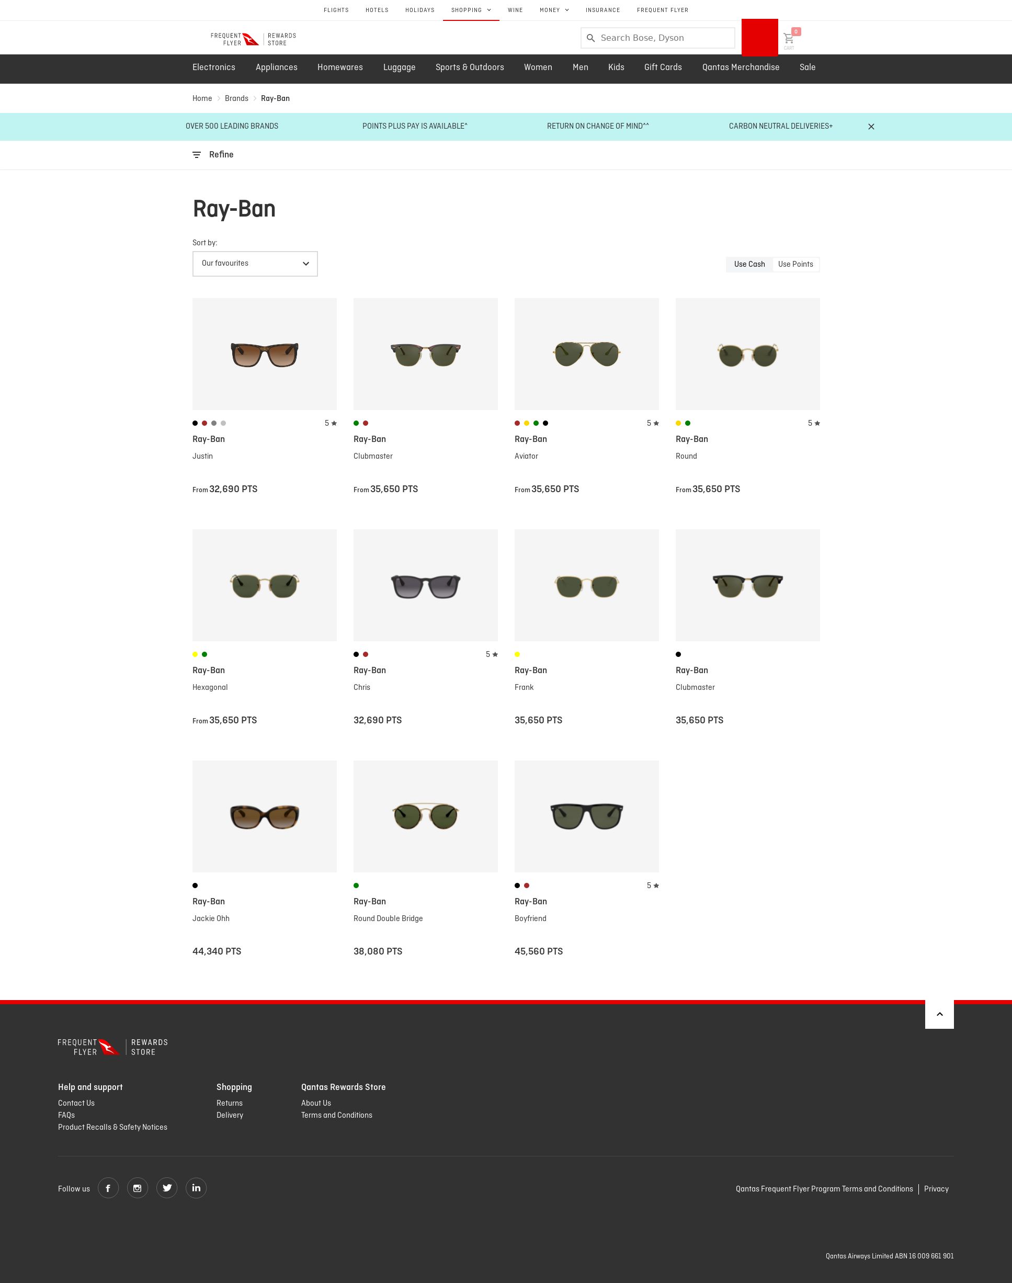Viewport: 1012px width, 1283px height.
Task: Open Terms and Conditions under Qantas Rewards Store
Action: pos(336,1115)
